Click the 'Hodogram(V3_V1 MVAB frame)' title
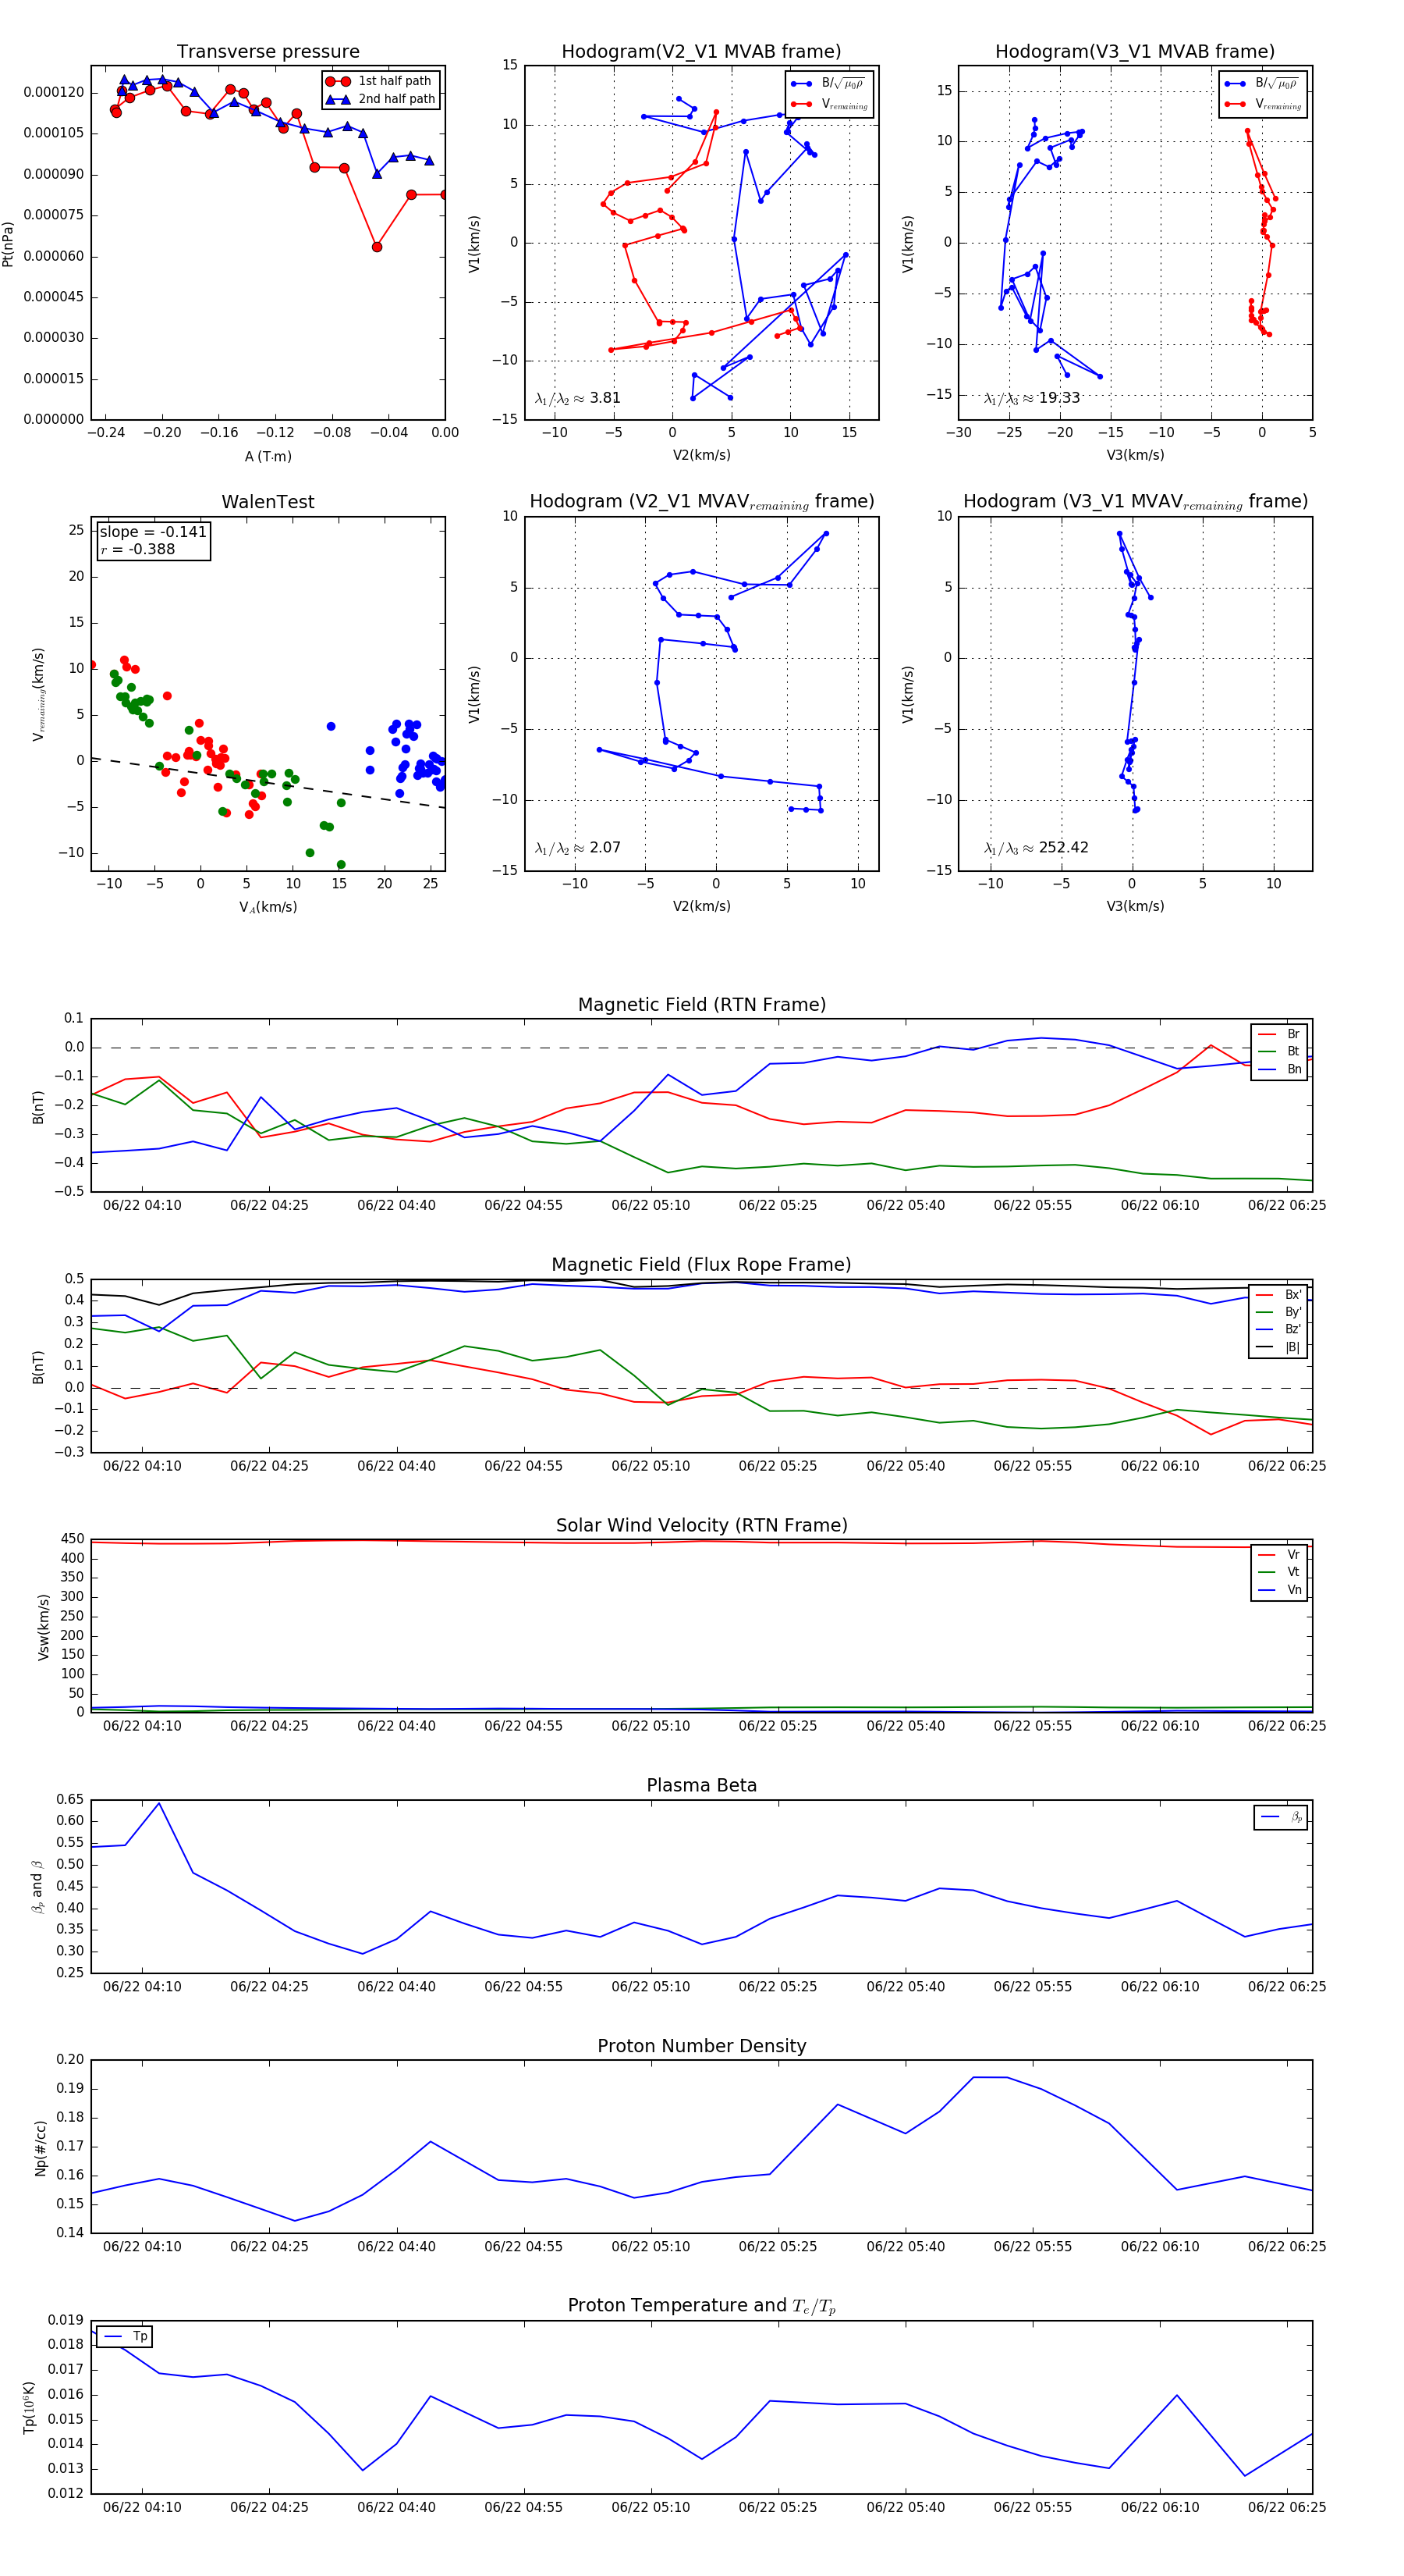Screen dimensions: 1404x2576 click(x=1135, y=52)
